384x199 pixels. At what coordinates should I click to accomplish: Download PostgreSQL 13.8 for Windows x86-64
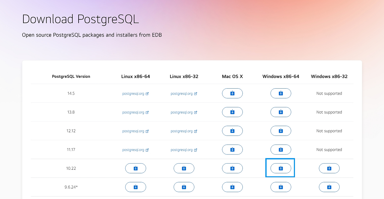click(281, 112)
